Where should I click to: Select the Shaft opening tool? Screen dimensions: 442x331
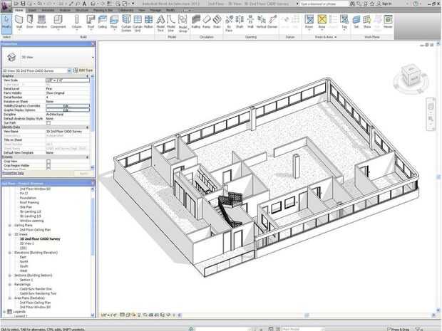pos(240,22)
